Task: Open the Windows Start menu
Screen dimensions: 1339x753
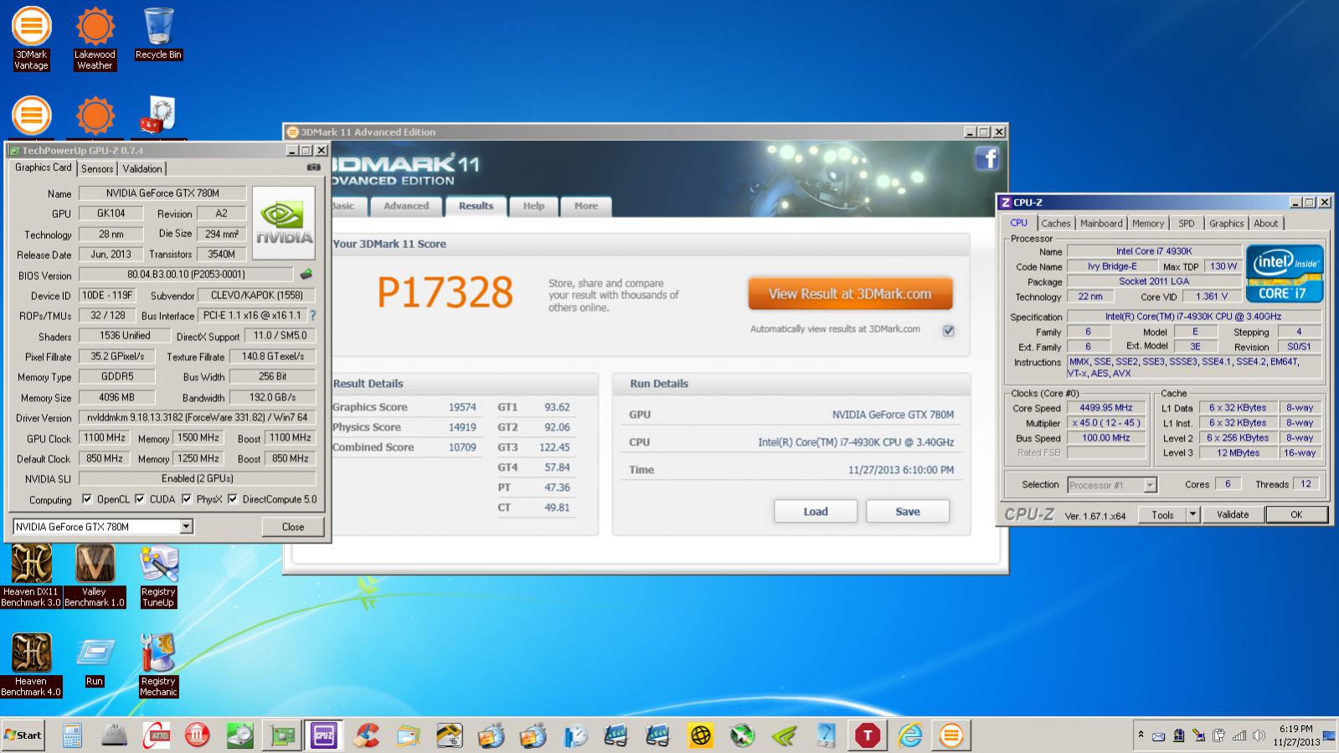Action: tap(23, 735)
